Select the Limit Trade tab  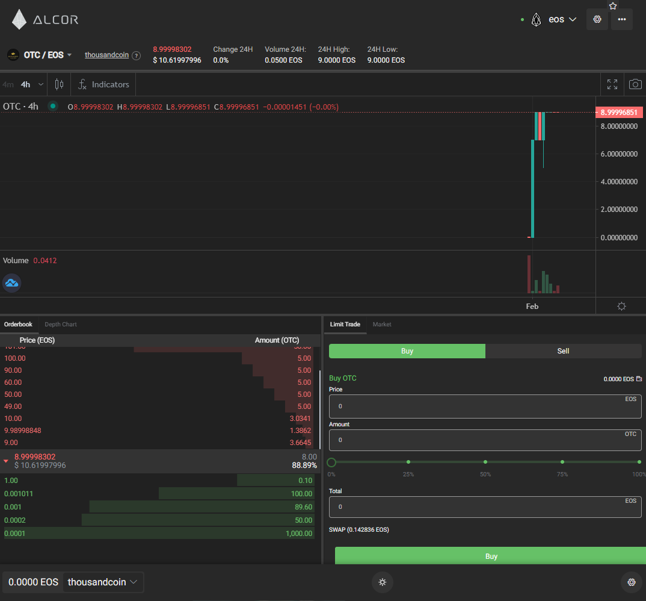[x=345, y=324]
